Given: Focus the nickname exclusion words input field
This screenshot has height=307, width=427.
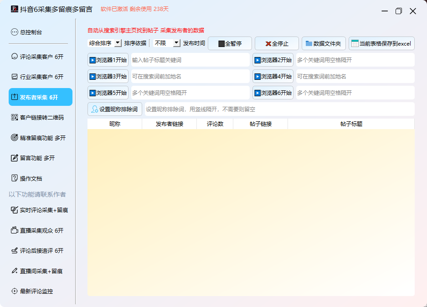Looking at the screenshot, I should click(278, 109).
